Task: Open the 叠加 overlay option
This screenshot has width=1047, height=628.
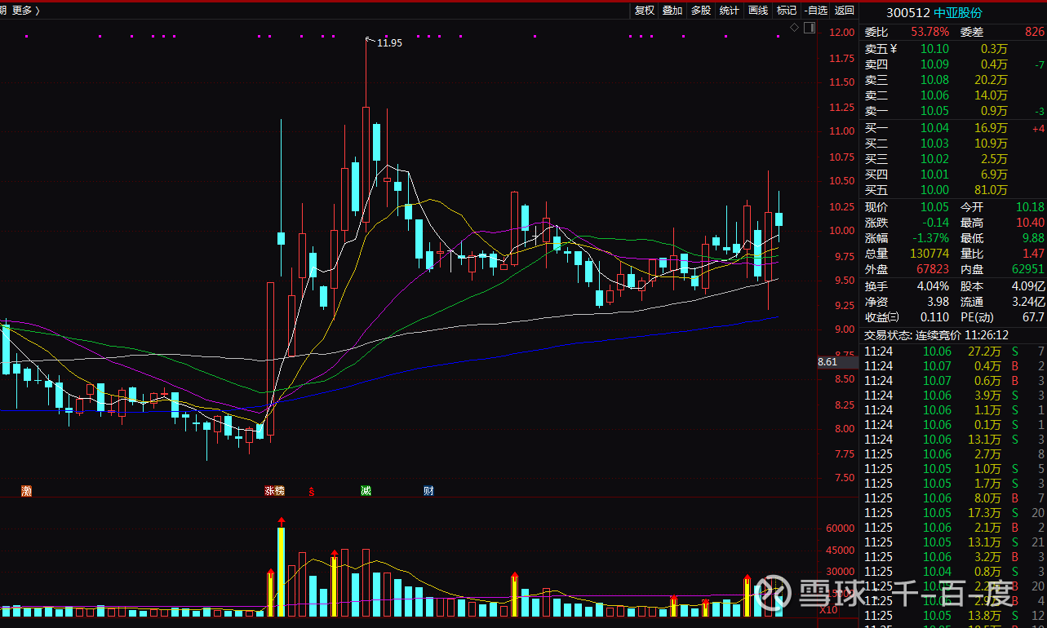Action: coord(672,11)
